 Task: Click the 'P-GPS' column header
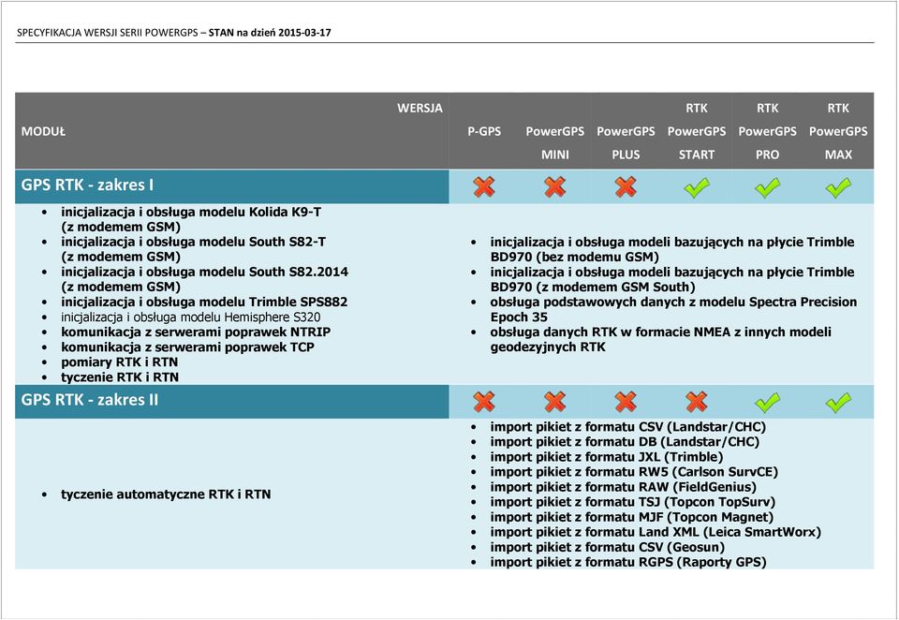(484, 131)
